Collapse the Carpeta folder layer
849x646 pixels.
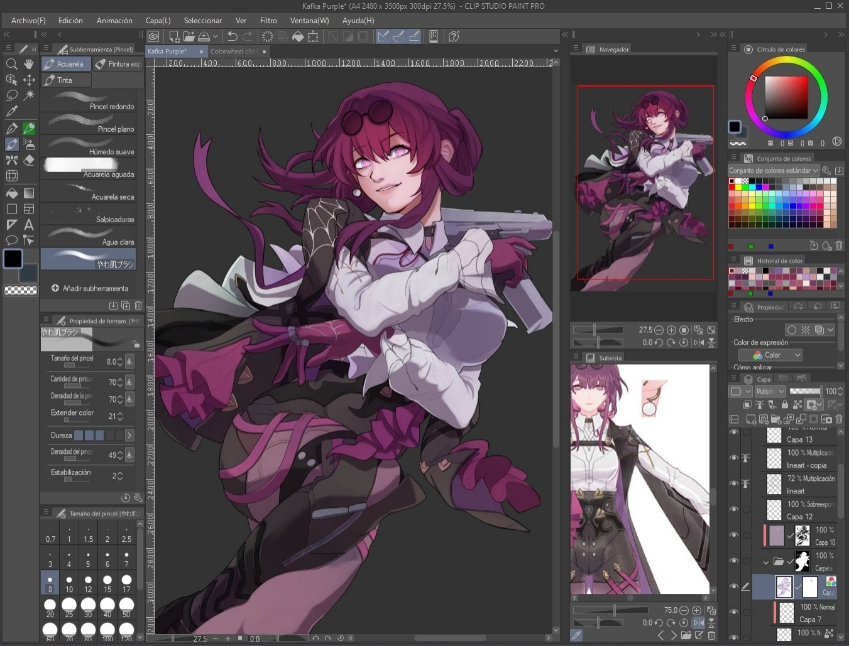[x=766, y=562]
